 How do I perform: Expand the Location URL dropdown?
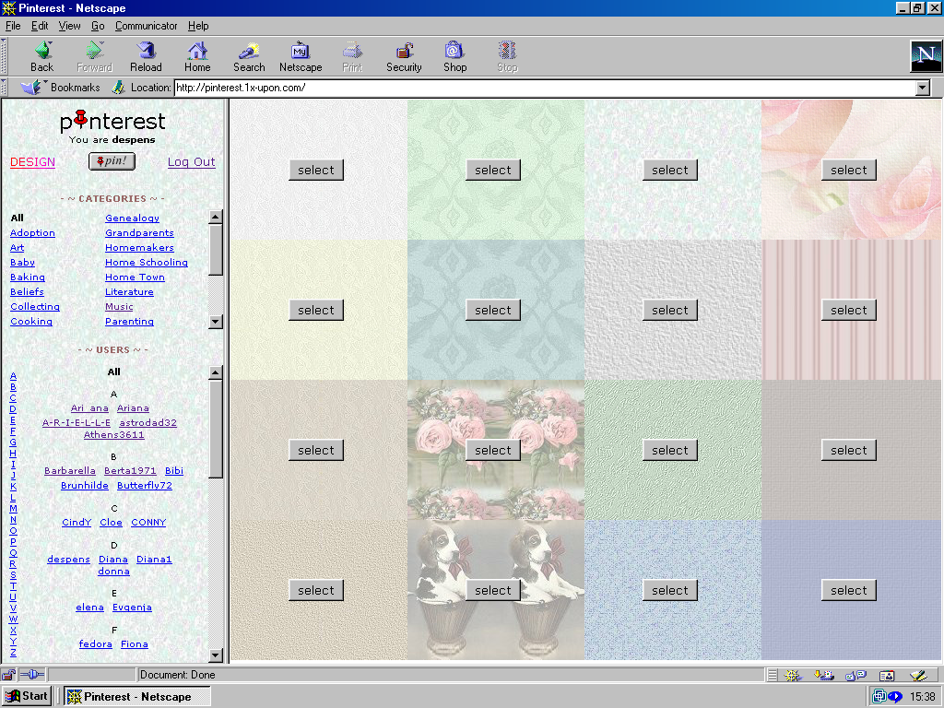pyautogui.click(x=922, y=88)
